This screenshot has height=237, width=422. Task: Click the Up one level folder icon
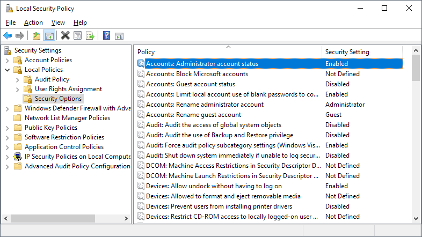[37, 35]
